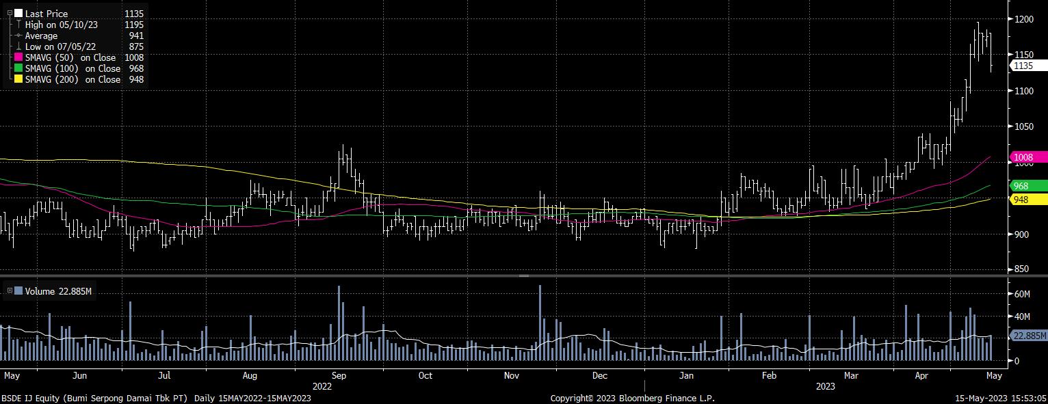
Task: Collapse the Last Price legend tree
Action: click(x=10, y=13)
